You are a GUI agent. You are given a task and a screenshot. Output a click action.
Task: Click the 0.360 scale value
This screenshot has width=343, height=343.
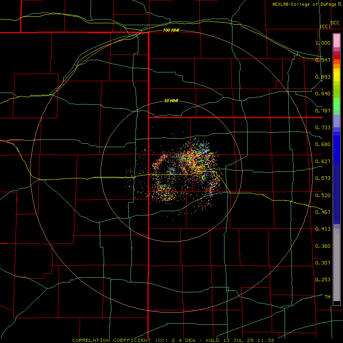click(x=323, y=246)
